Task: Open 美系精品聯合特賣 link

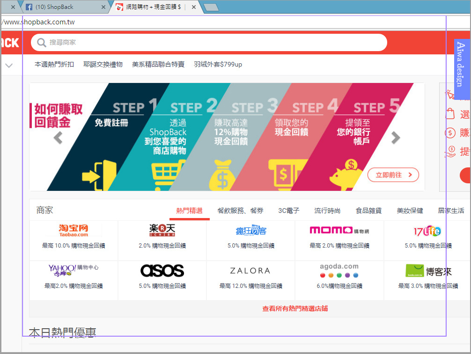Action: [158, 64]
